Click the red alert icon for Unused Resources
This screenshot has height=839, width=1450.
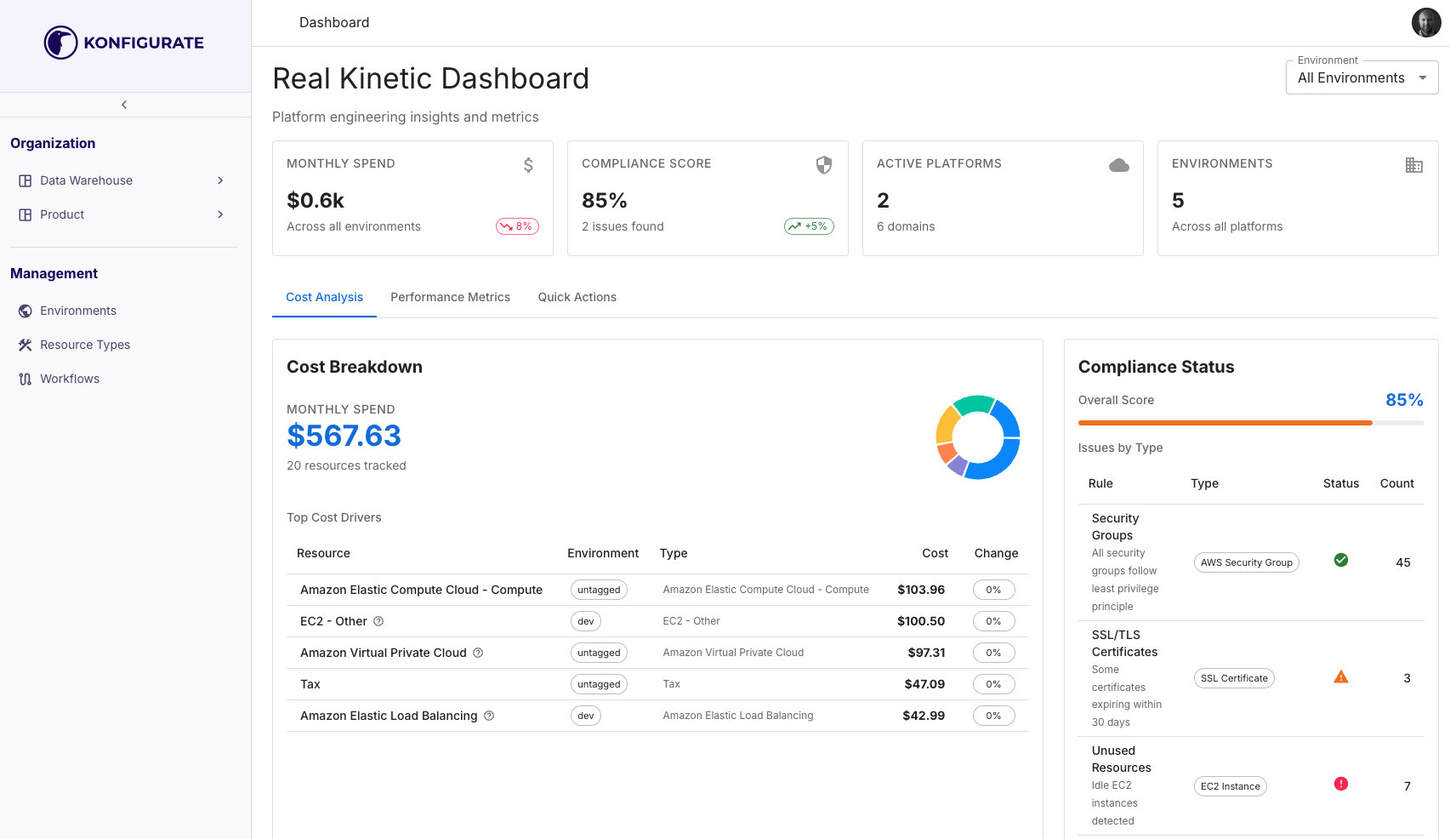1342,785
